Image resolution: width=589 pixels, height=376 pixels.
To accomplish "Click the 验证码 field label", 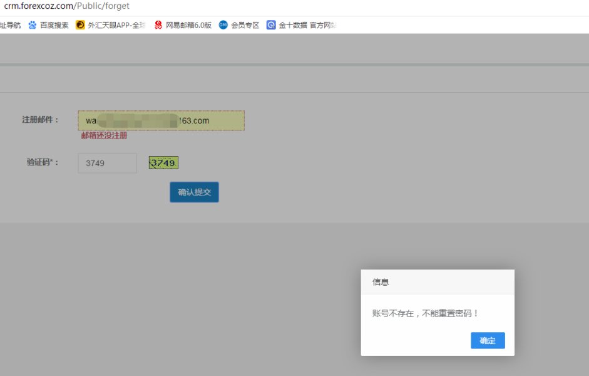I will tap(43, 162).
